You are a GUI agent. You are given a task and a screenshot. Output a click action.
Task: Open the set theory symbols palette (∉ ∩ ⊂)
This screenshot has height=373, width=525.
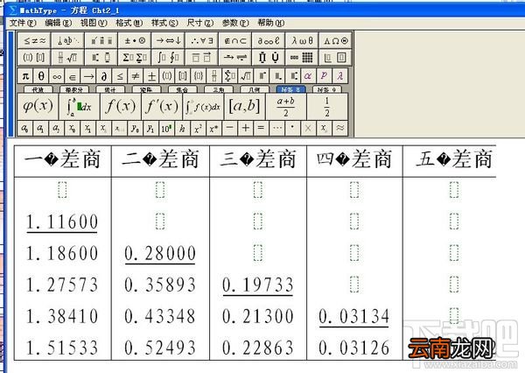point(235,41)
